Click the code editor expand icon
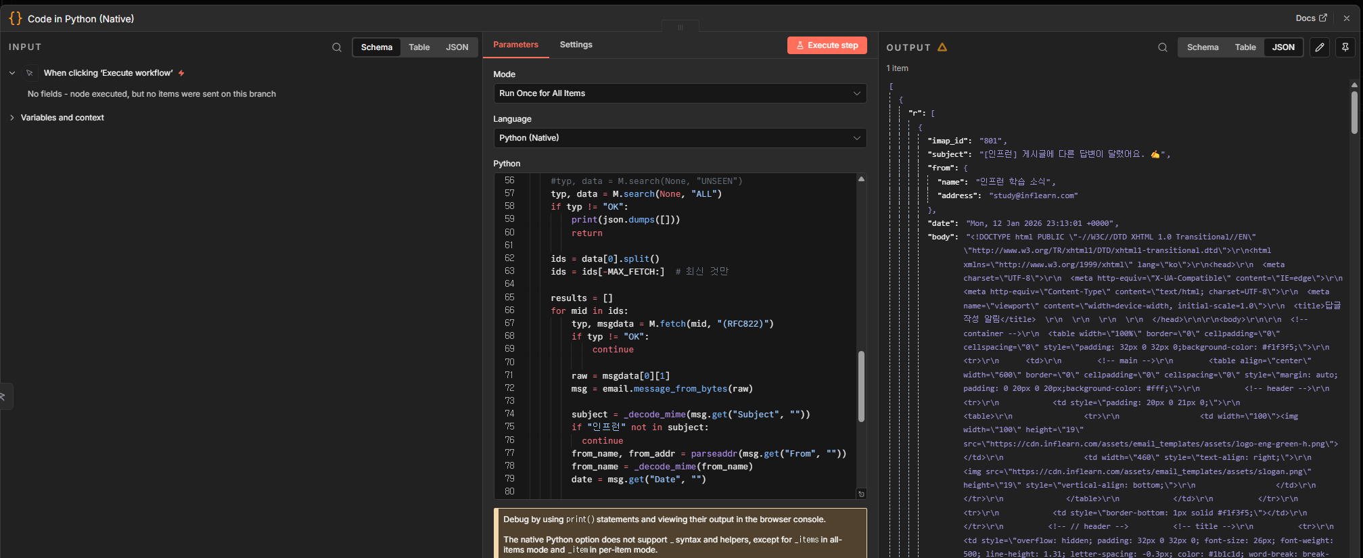The width and height of the screenshot is (1363, 558). pyautogui.click(x=861, y=494)
